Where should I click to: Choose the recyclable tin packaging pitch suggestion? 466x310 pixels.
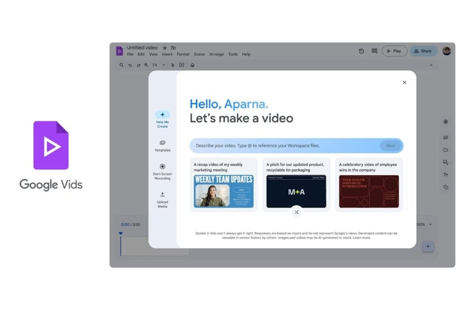coord(296,185)
